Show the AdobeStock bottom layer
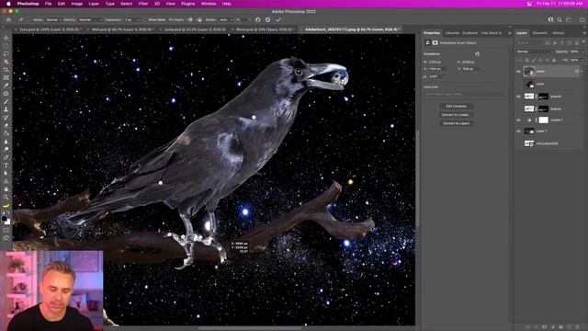 pos(518,143)
